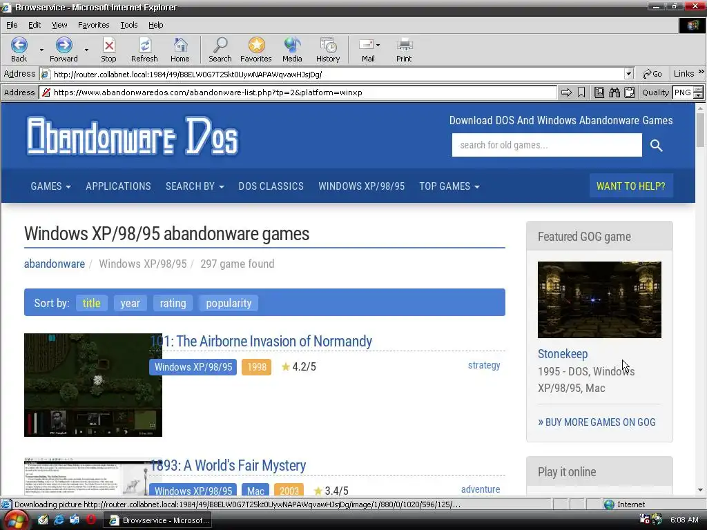Screen dimensions: 707x530
Task: Open 101: The Airborne Invasion of Normandy
Action: (261, 341)
